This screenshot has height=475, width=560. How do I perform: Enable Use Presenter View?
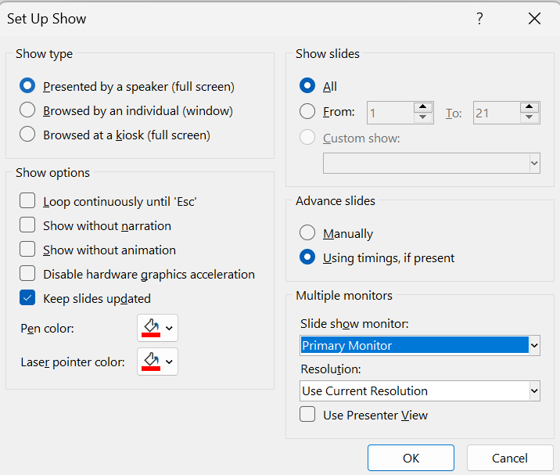(308, 415)
